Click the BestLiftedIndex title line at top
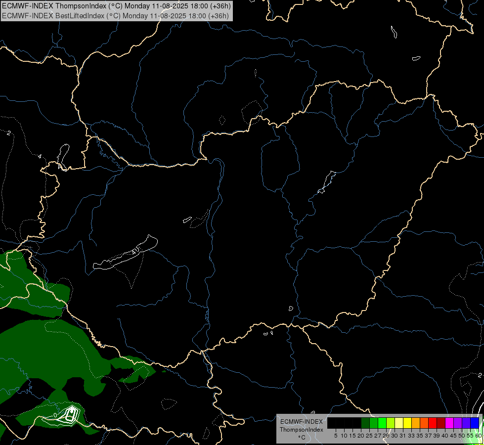 coord(115,15)
